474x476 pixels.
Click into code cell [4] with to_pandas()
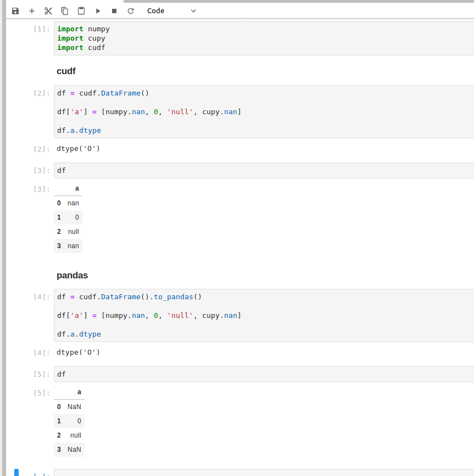pos(264,315)
